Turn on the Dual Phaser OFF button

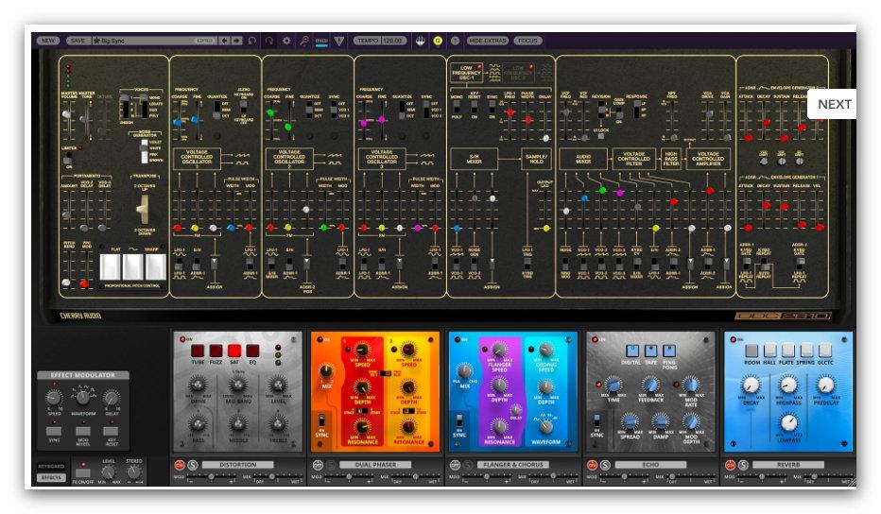pos(318,465)
